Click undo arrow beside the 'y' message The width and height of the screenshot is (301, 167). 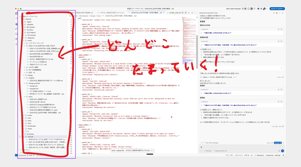point(282,68)
